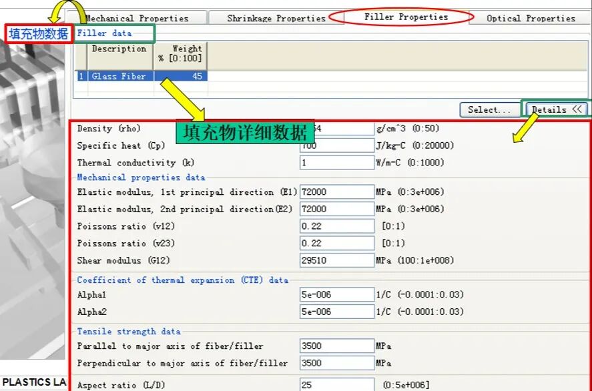Click the Shear modulus G12 field
This screenshot has width=592, height=391.
pyautogui.click(x=337, y=260)
